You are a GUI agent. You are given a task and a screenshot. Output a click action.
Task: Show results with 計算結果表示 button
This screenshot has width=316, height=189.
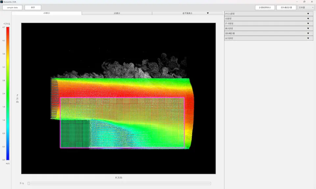click(265, 8)
